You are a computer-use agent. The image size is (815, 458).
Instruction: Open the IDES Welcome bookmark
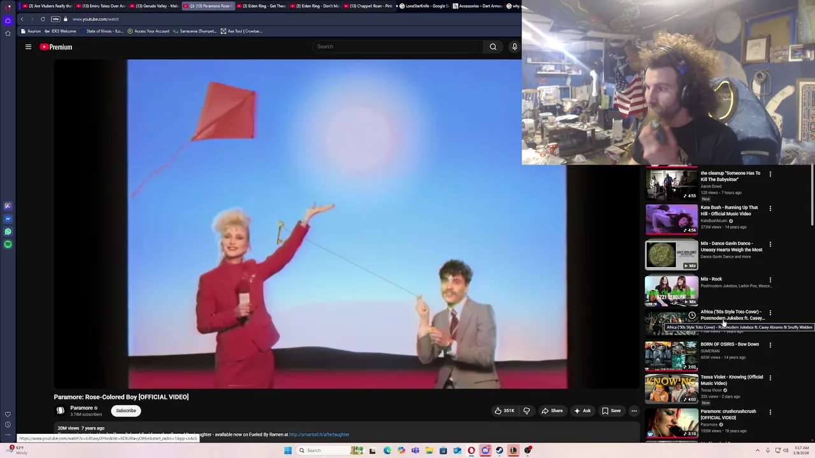(x=60, y=31)
